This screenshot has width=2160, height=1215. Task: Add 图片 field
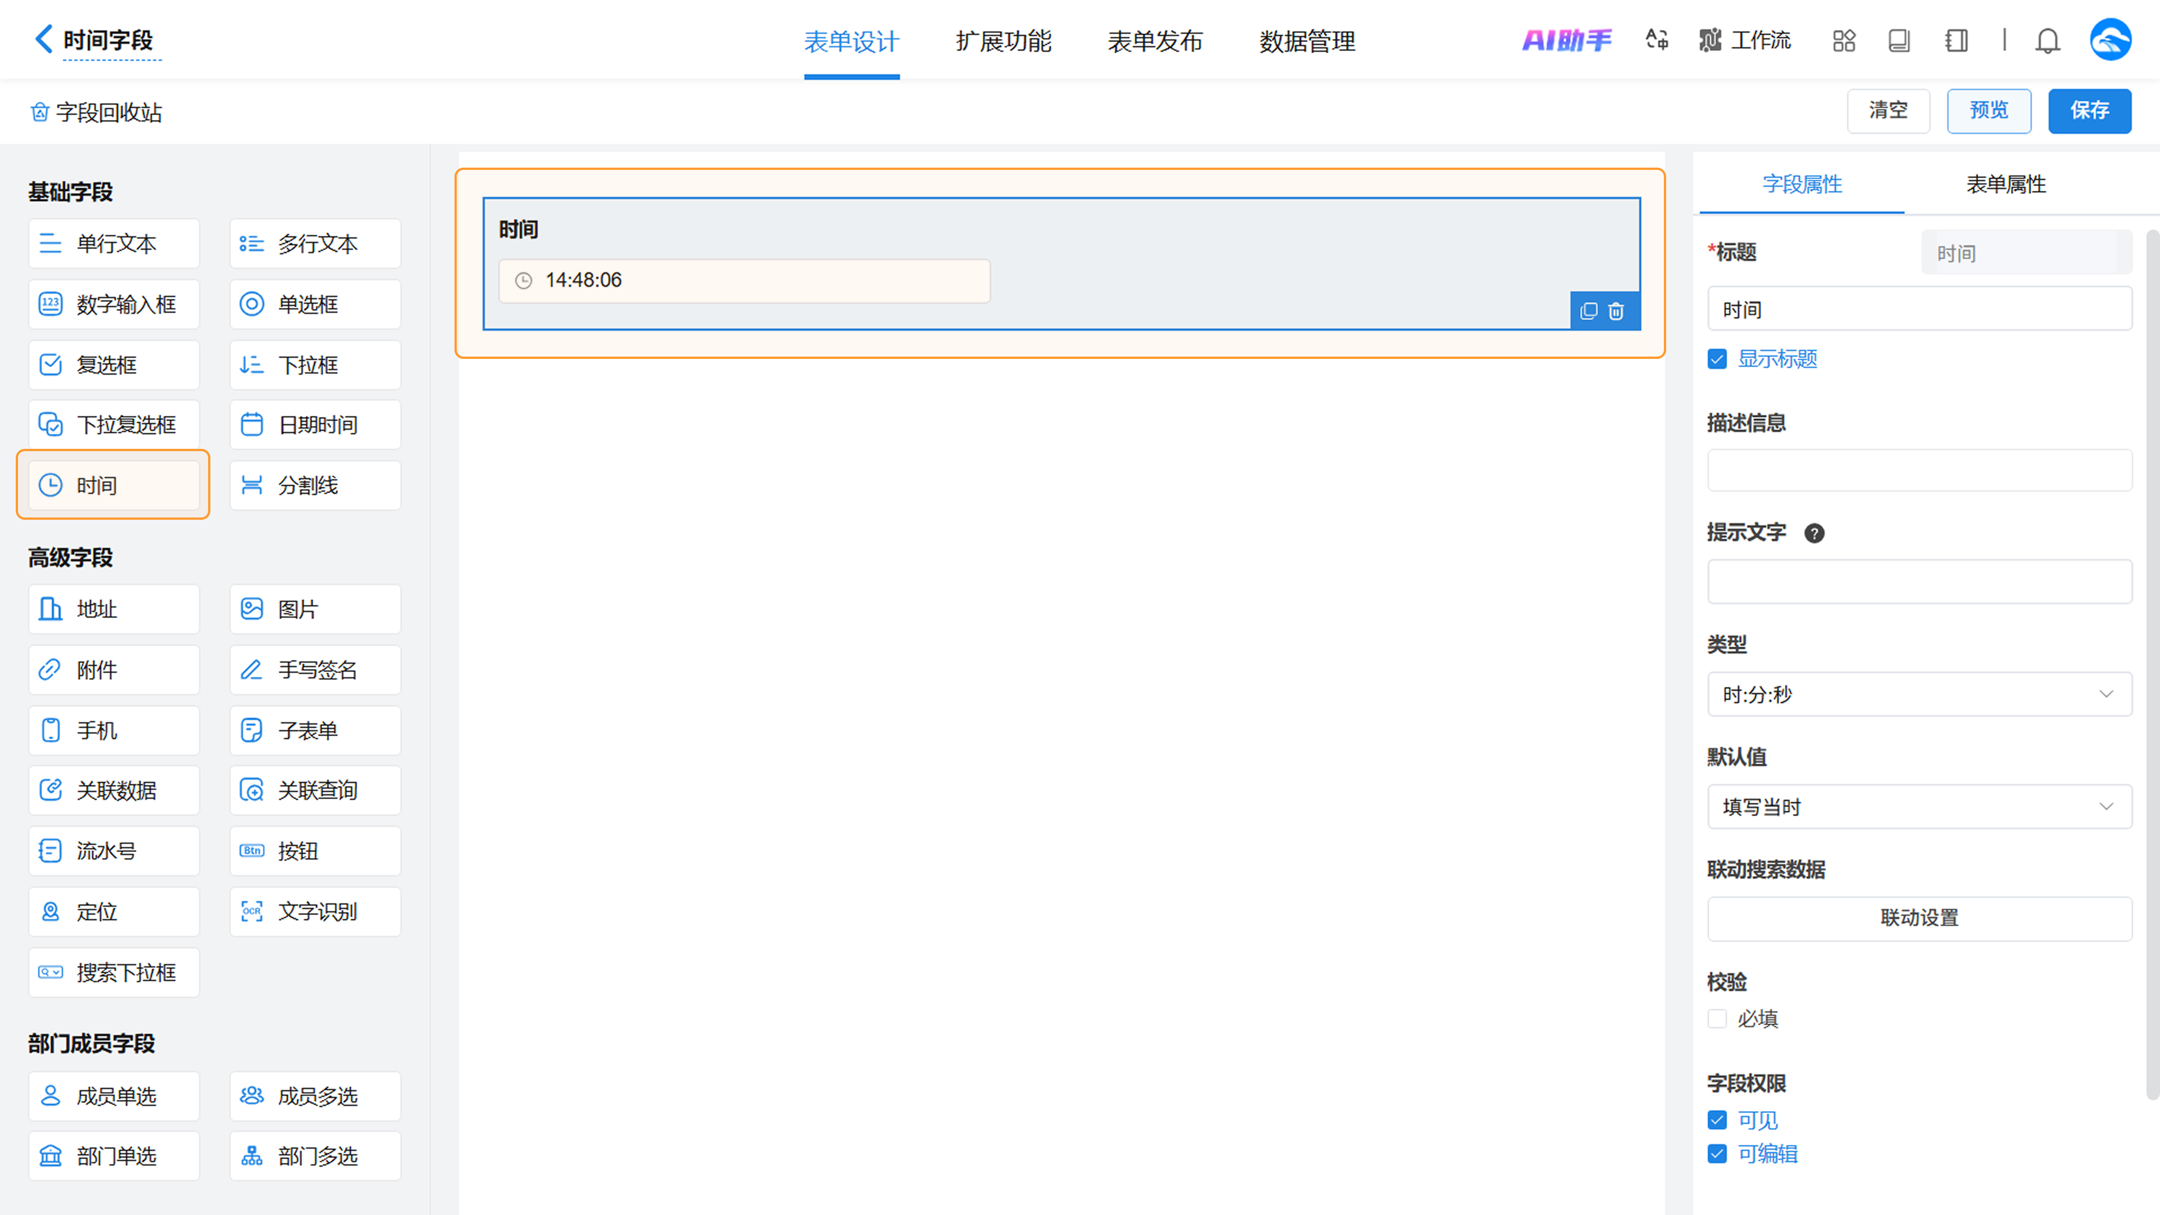(315, 610)
